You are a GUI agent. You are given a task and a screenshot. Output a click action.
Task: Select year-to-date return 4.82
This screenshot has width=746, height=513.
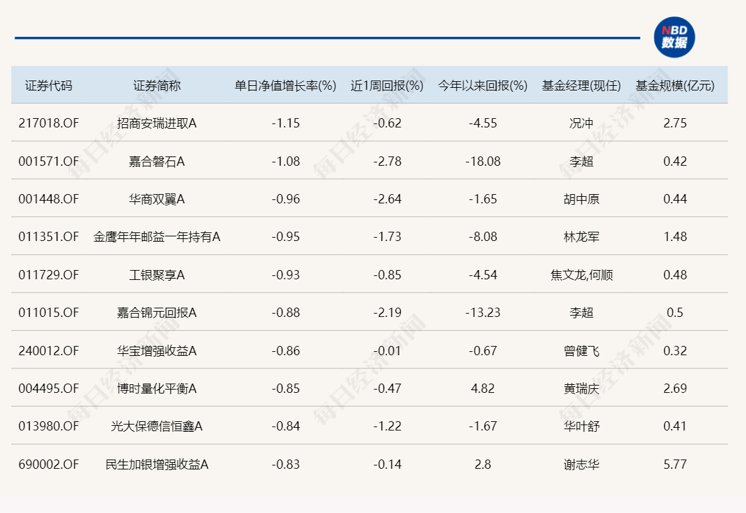[483, 388]
